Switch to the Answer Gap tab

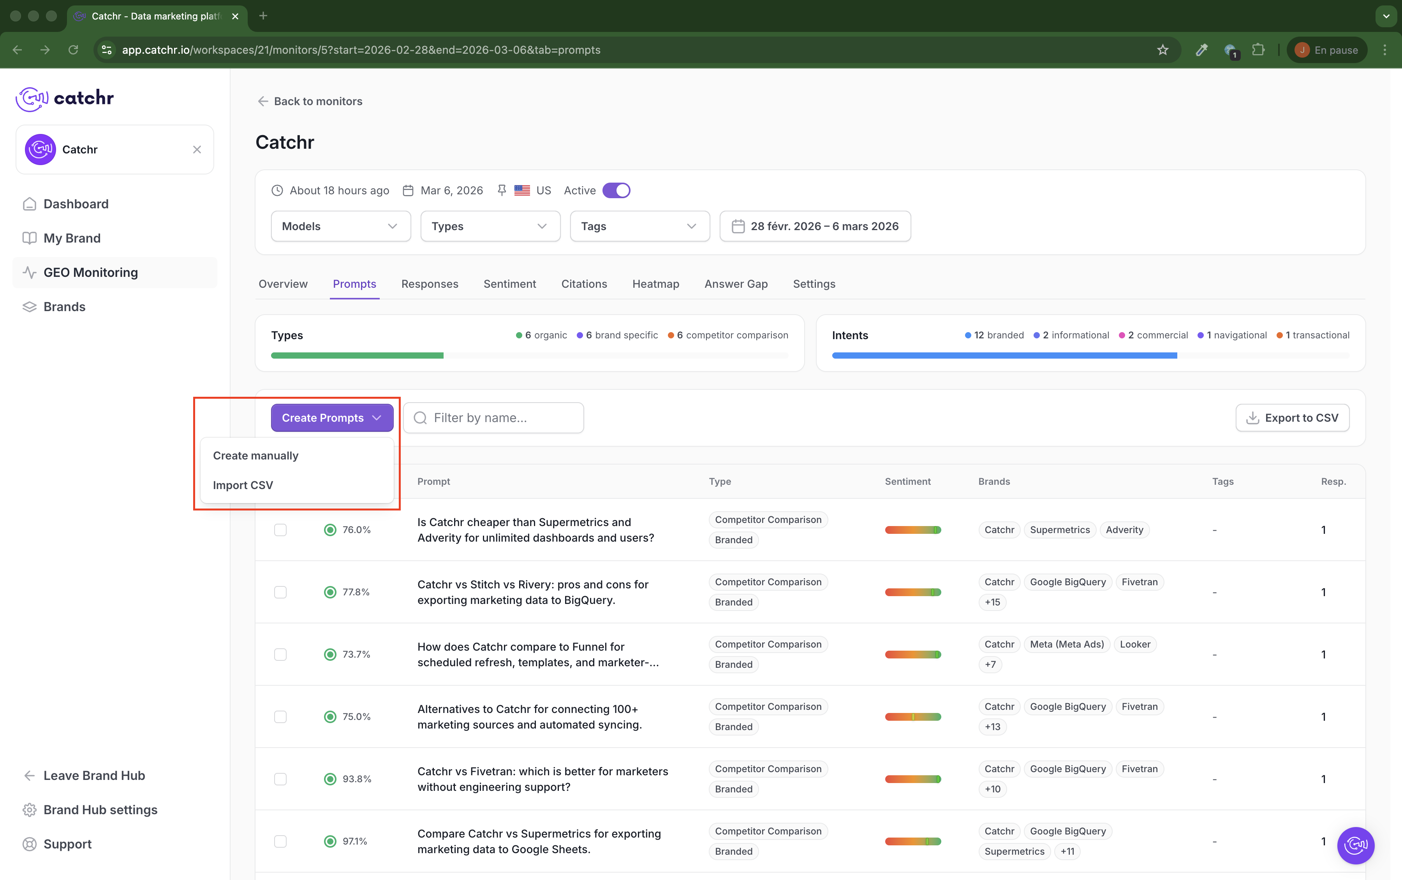[736, 284]
